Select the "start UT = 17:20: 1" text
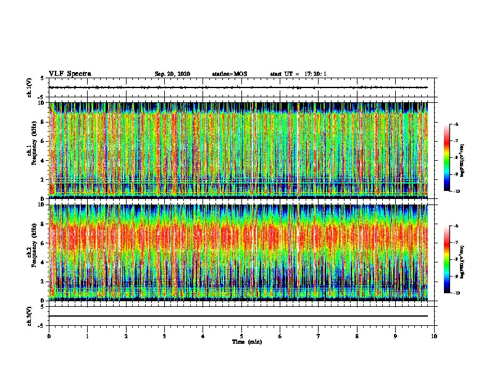489x377 pixels. 298,74
